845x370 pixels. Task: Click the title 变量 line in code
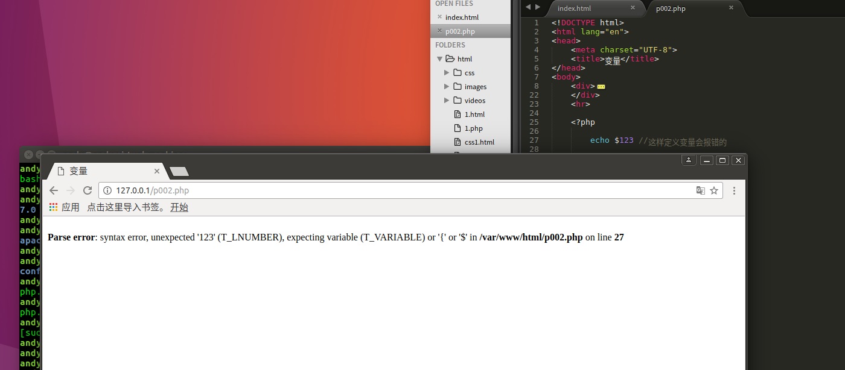(615, 59)
